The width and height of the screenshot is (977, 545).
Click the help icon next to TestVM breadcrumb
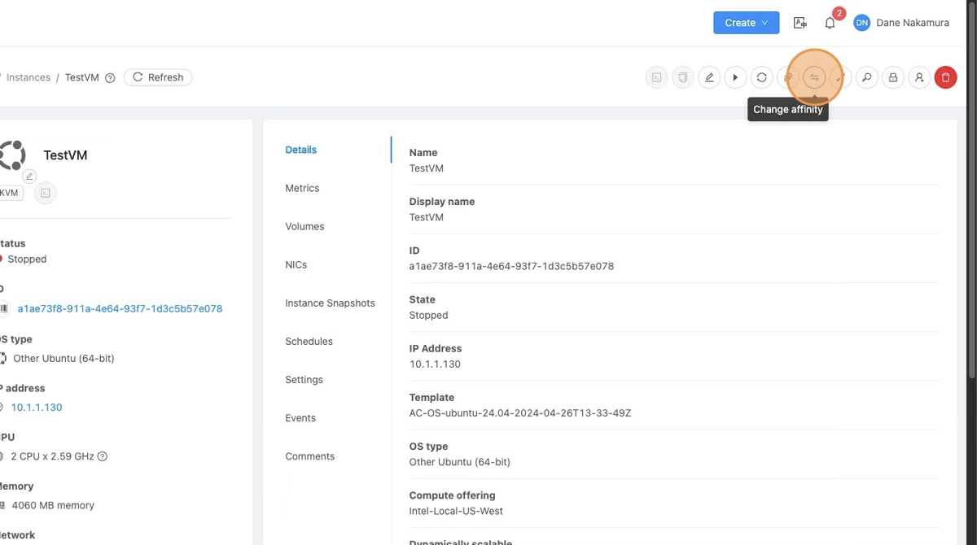coord(110,78)
